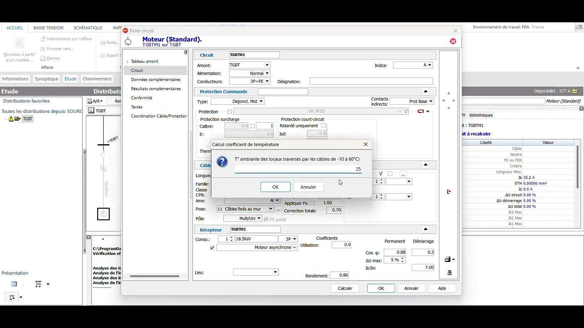
Task: Click the down navigation arrow in right strip
Action: pyautogui.click(x=448, y=108)
